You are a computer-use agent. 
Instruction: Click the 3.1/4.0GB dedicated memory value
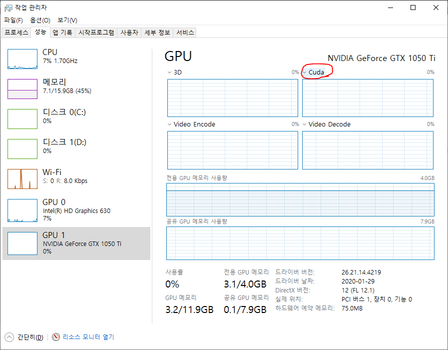245,284
